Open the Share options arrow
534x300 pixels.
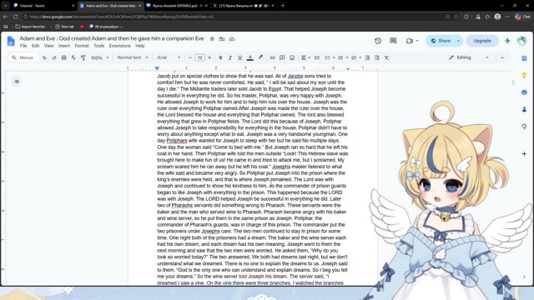458,41
